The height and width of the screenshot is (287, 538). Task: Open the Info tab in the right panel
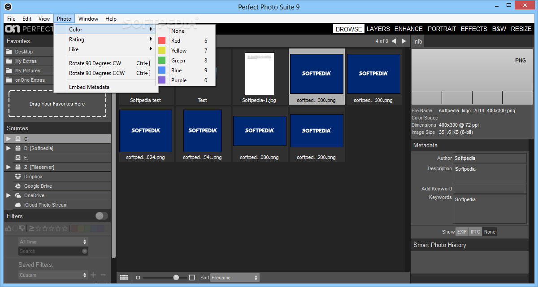point(417,41)
